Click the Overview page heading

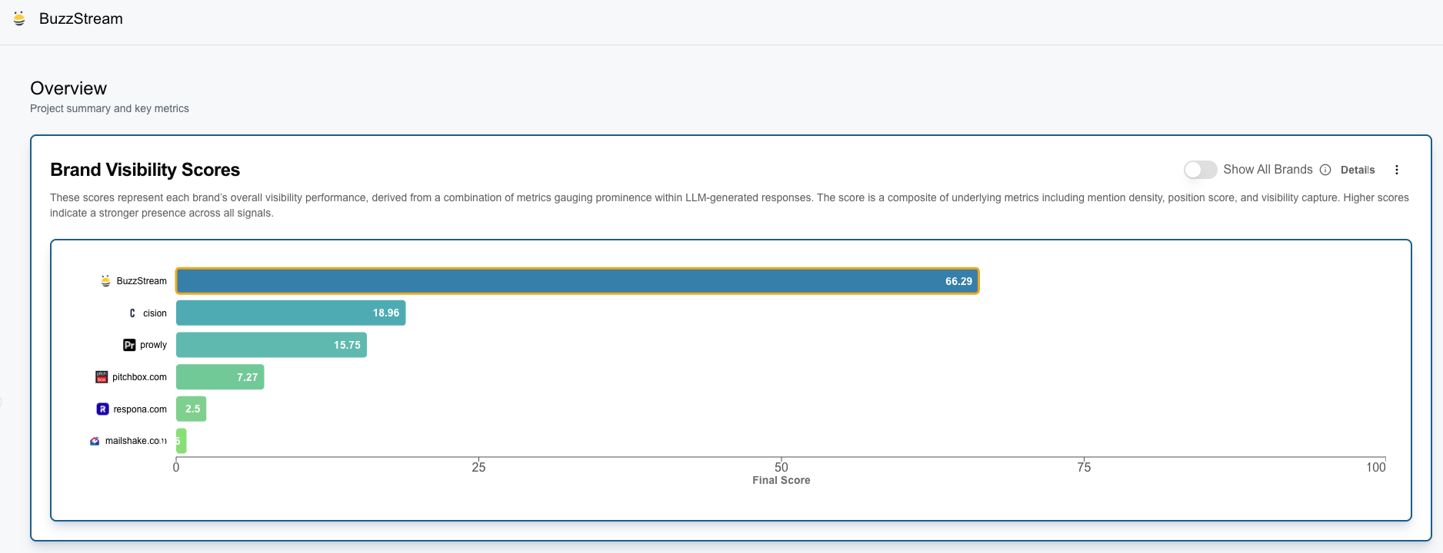click(x=68, y=88)
